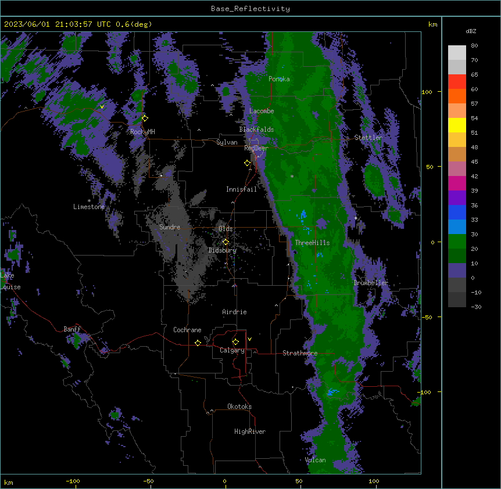Click the yellow v marker east of Calgary
Image resolution: width=501 pixels, height=489 pixels.
pos(249,339)
